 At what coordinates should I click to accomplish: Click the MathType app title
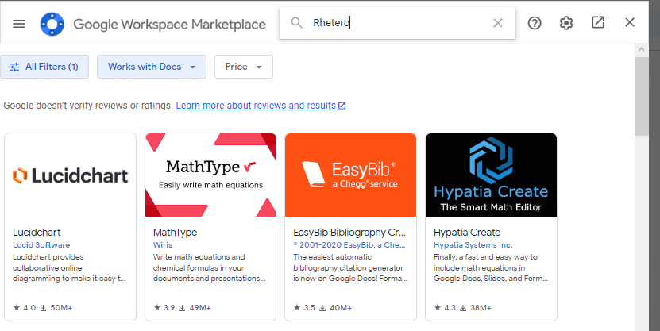pos(175,232)
